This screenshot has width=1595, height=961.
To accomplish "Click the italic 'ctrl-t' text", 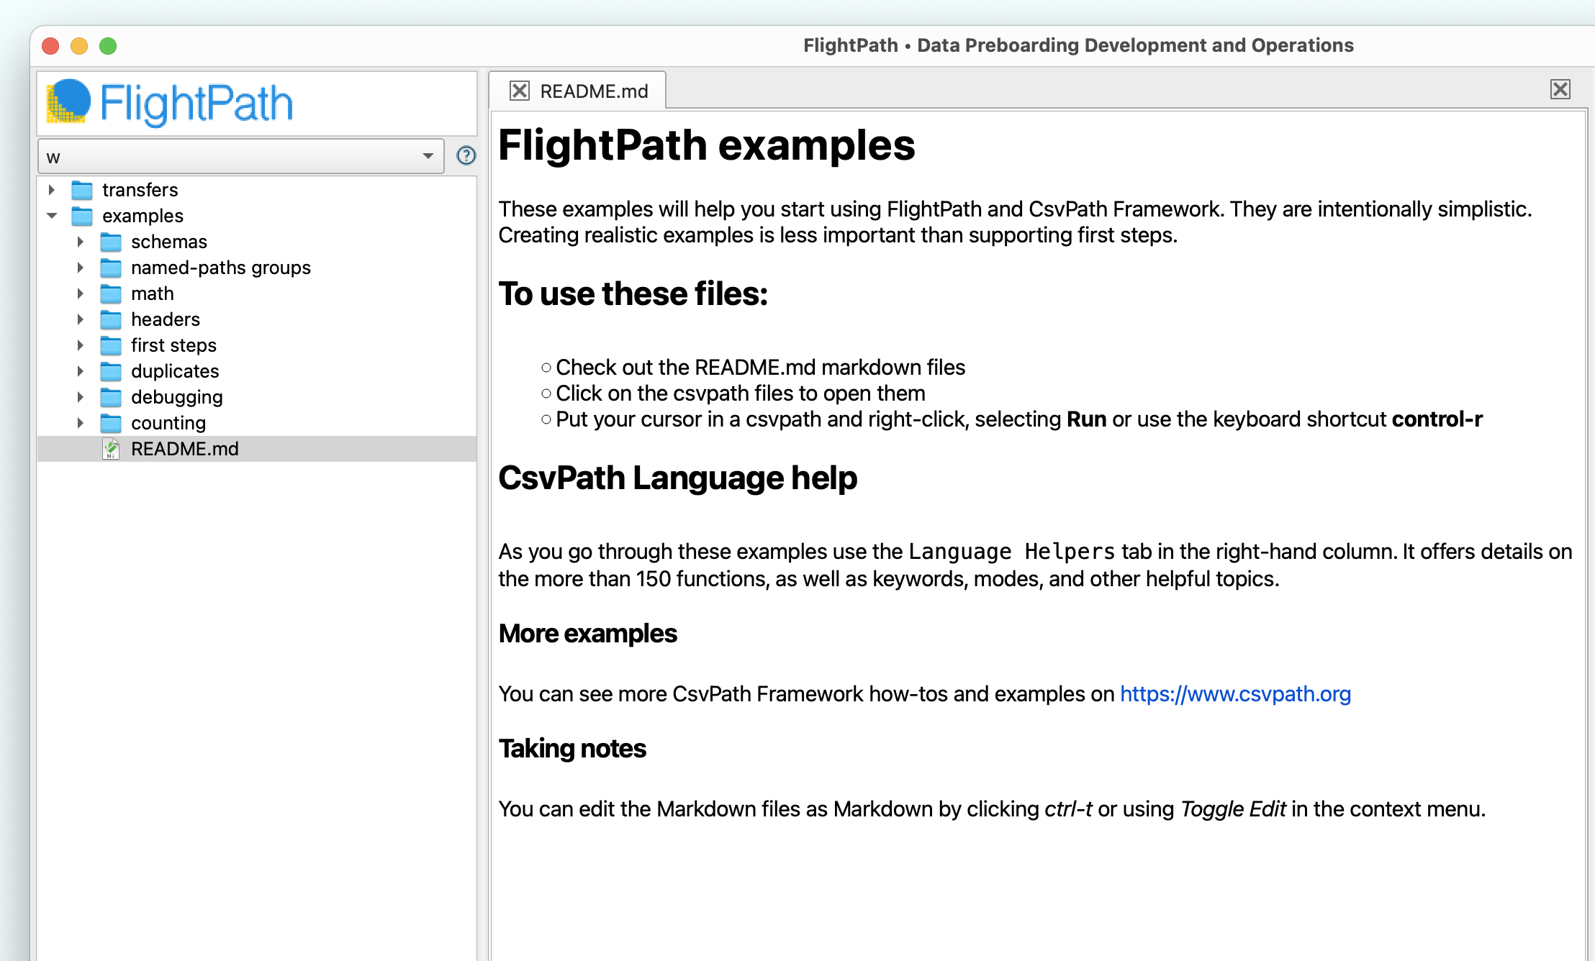I will coord(1068,809).
